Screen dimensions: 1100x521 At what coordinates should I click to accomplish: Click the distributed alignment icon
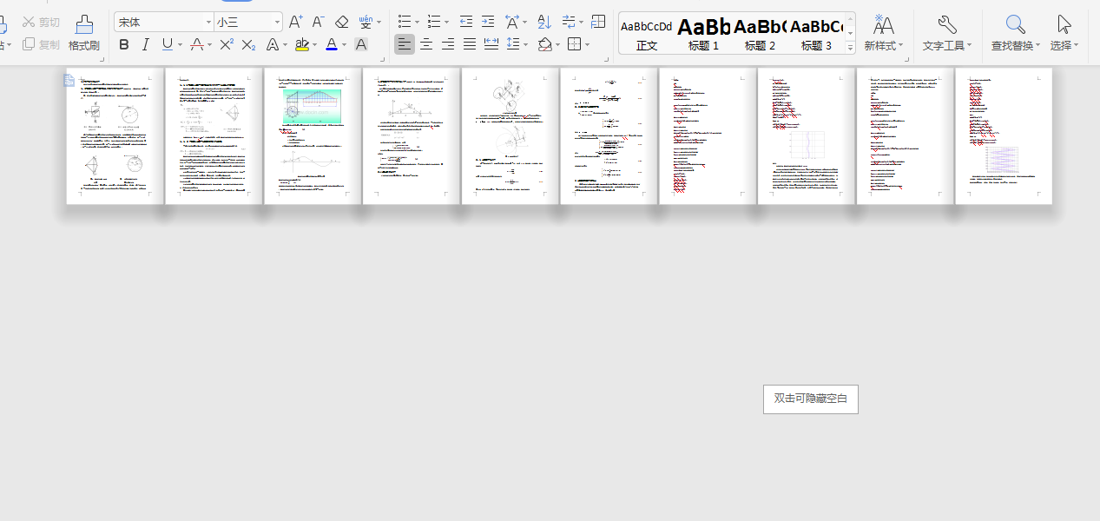click(x=491, y=44)
